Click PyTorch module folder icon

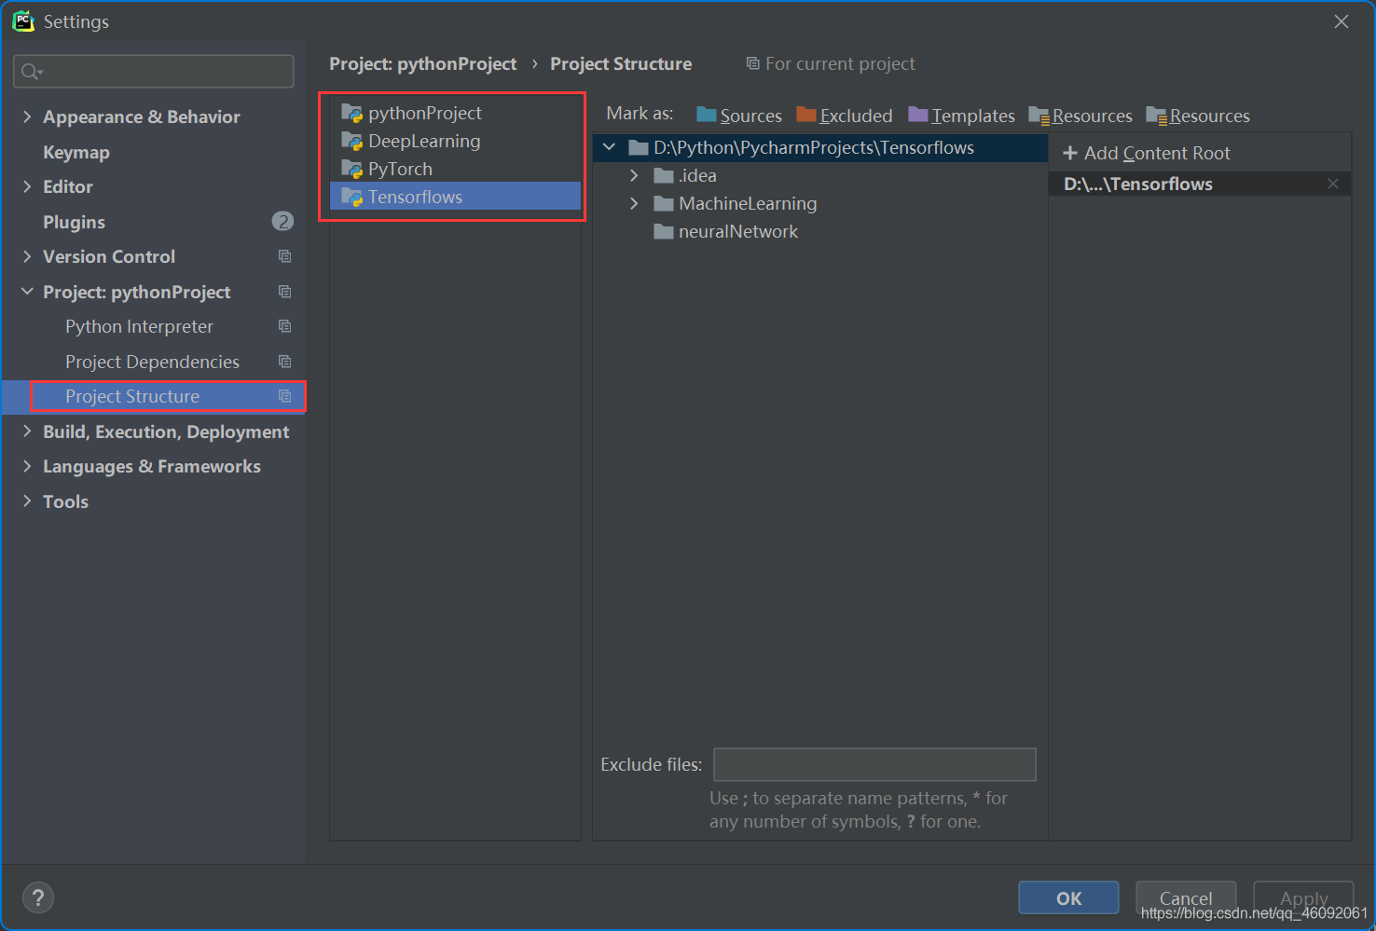351,170
